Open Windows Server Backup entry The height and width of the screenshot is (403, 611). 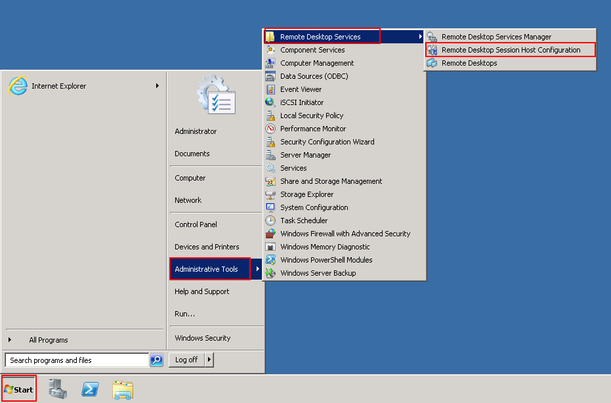coord(344,273)
